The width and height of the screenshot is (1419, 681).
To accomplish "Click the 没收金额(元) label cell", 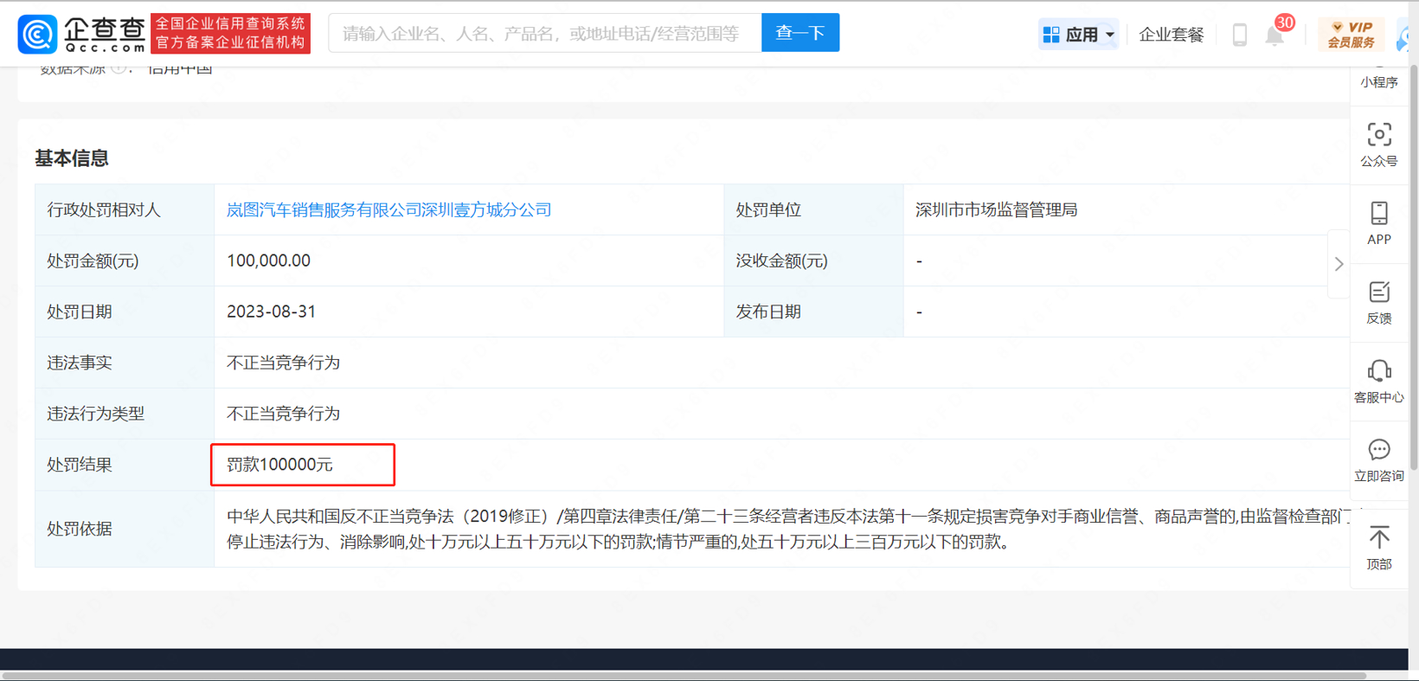I will [813, 260].
